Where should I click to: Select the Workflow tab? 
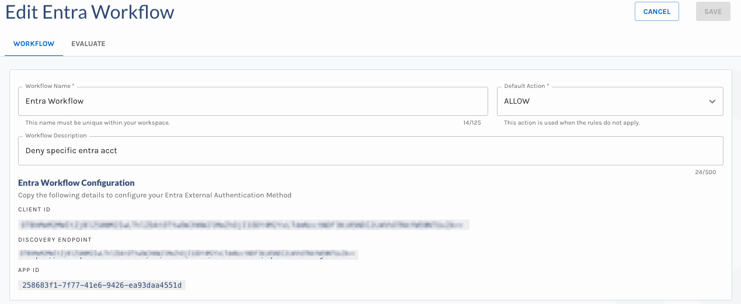pyautogui.click(x=34, y=44)
